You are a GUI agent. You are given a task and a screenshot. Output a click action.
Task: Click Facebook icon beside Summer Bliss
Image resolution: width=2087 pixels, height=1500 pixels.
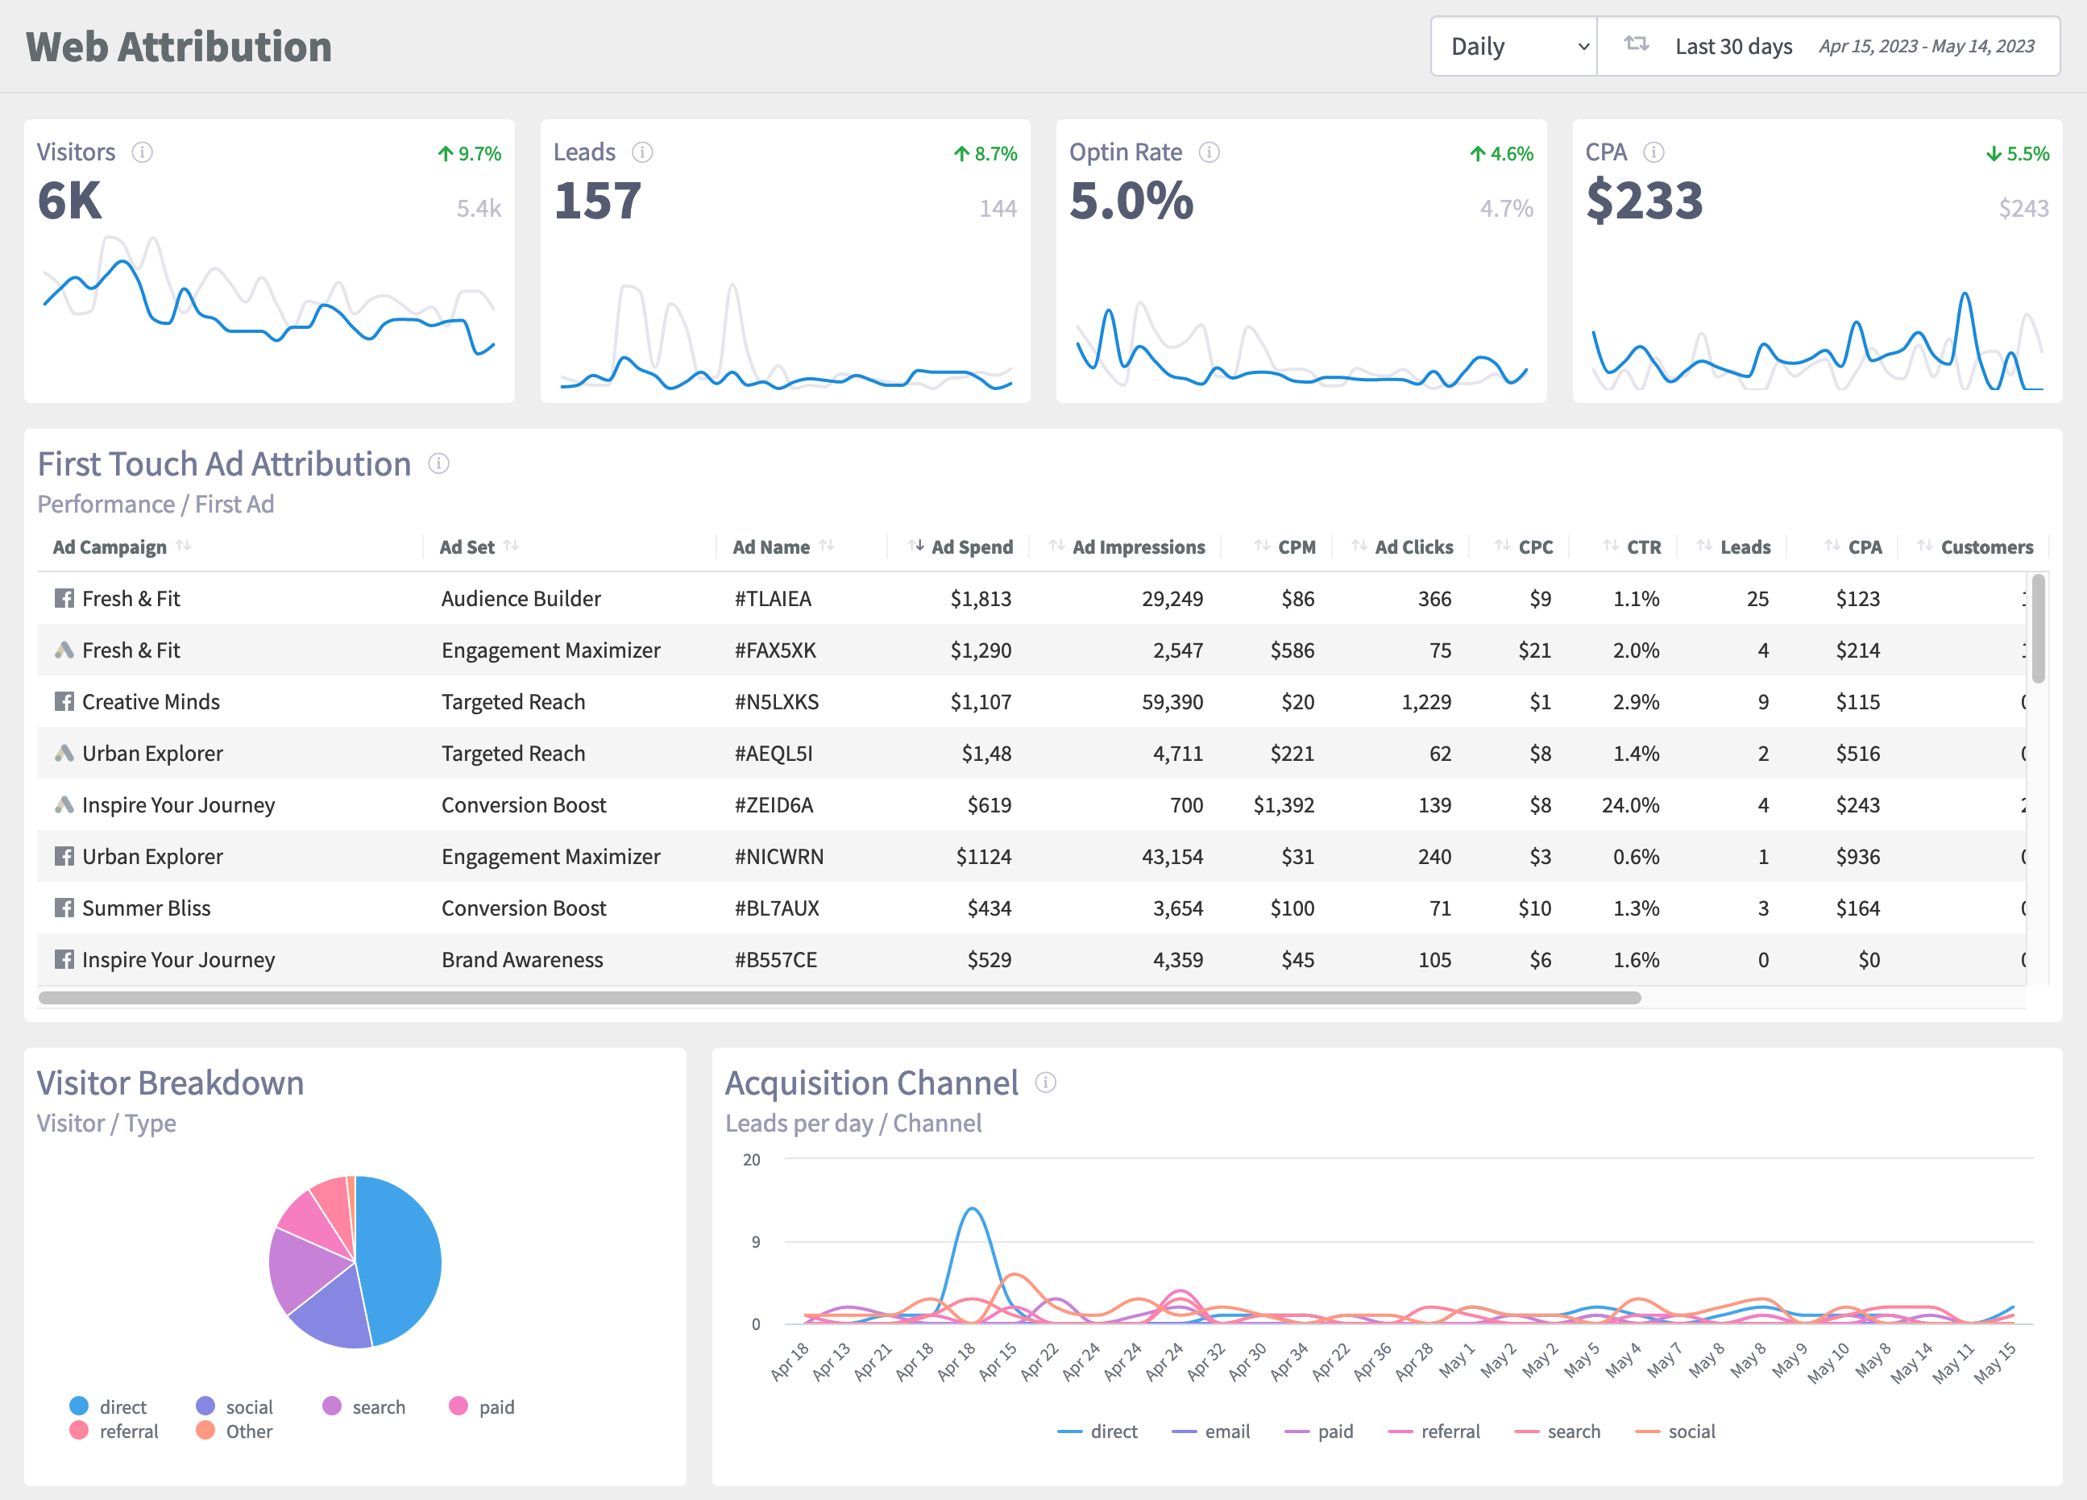64,908
